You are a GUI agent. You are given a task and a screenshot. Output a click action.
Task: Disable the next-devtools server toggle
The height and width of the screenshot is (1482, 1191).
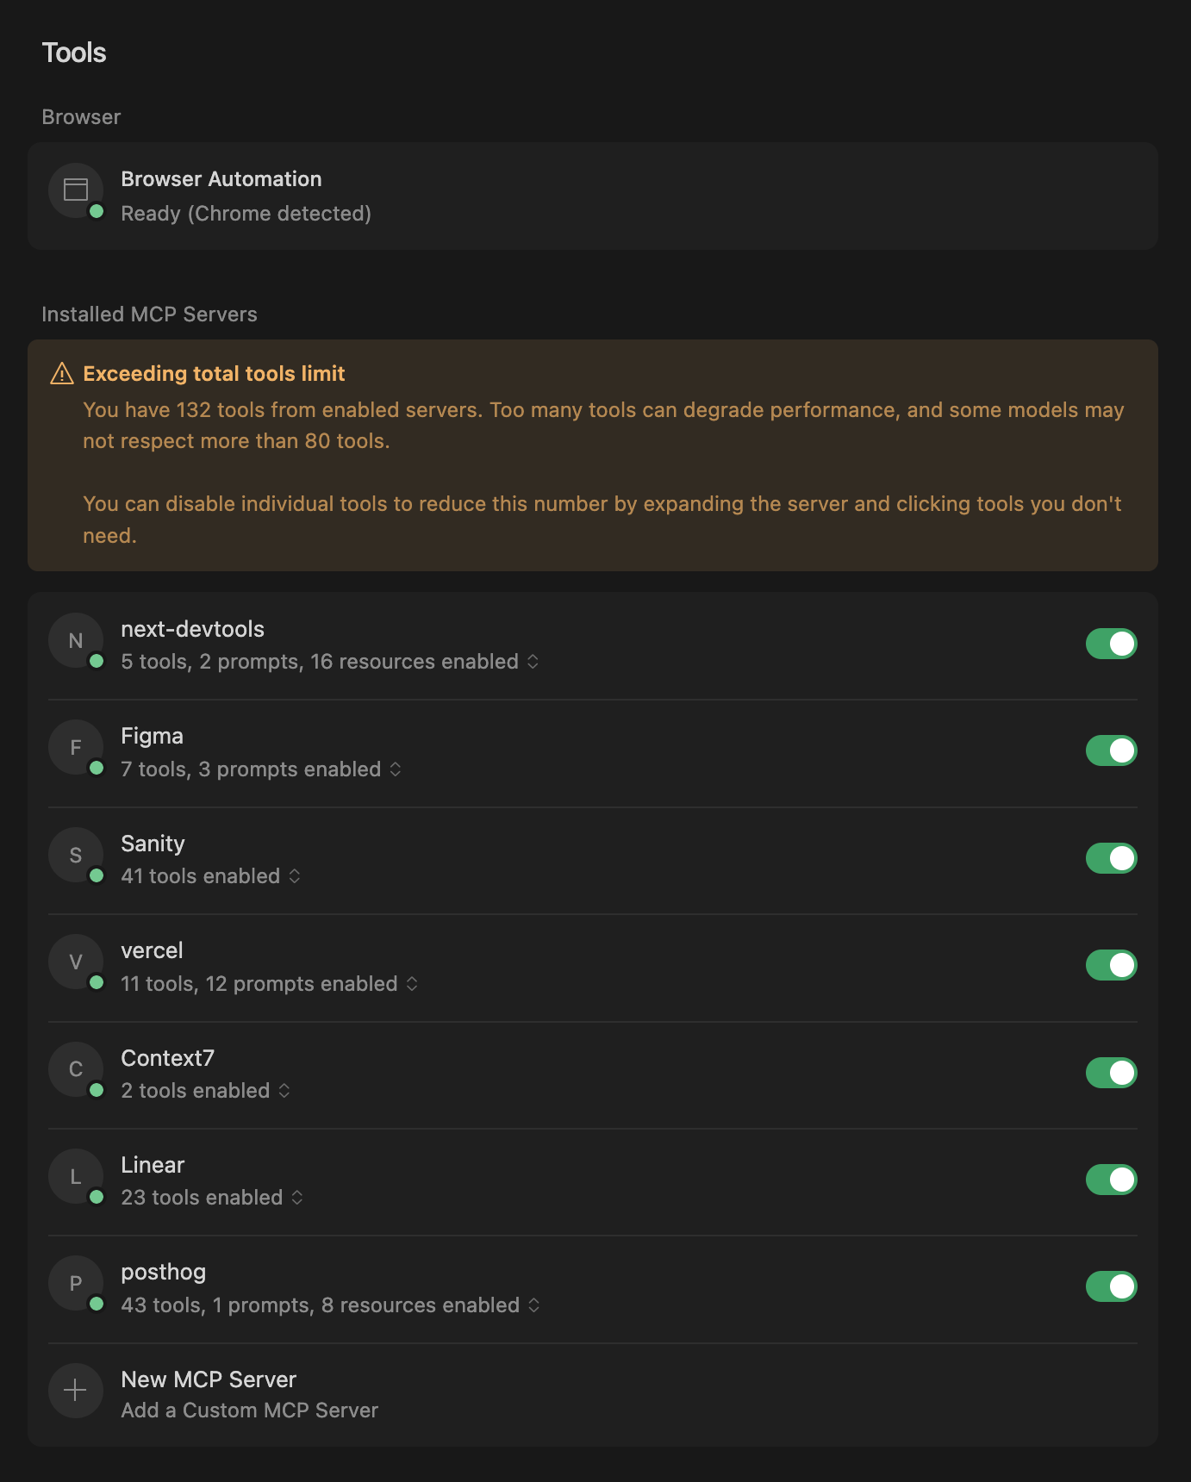[1111, 644]
